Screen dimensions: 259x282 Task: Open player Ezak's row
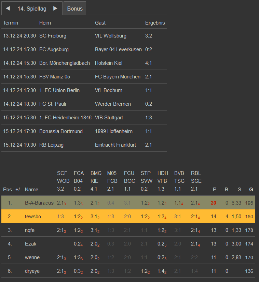(x=30, y=244)
